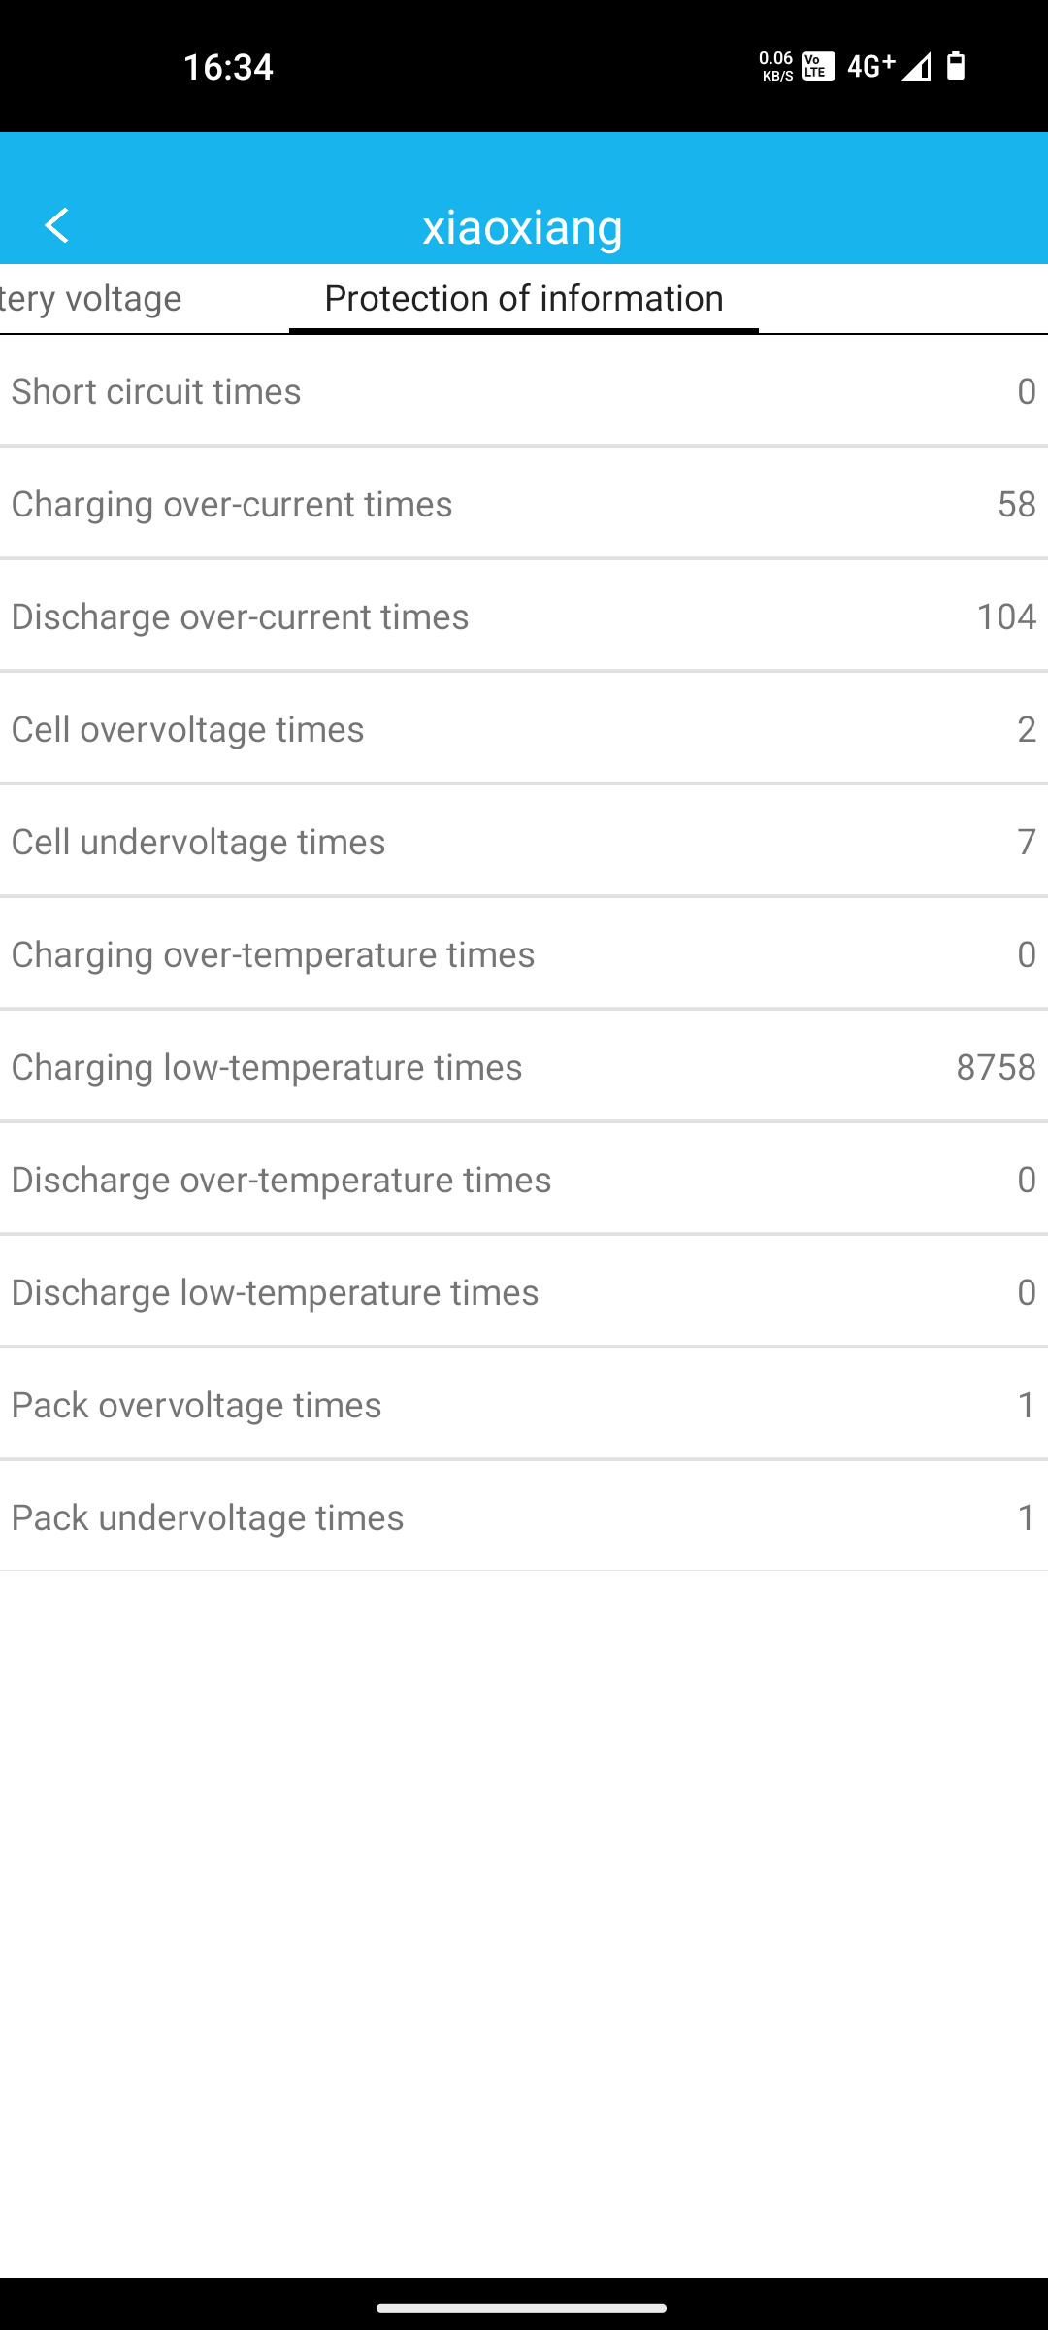
Task: Tap the xiaoxiang title
Action: tap(523, 226)
